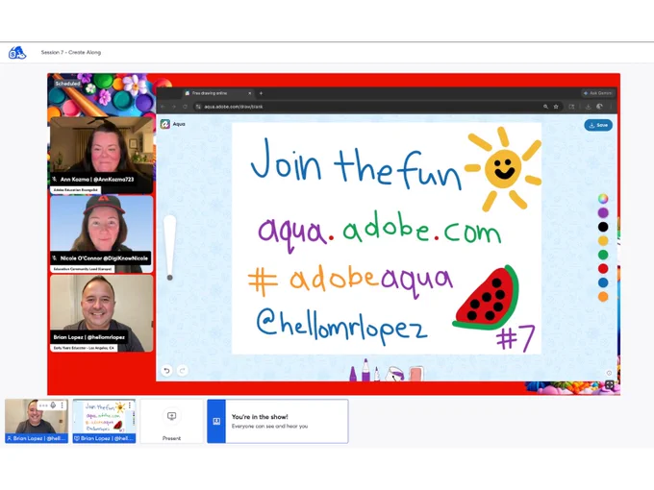
Task: Click 'Nicole O'Connor @DigiKnowNicole' name label
Action: 101,258
